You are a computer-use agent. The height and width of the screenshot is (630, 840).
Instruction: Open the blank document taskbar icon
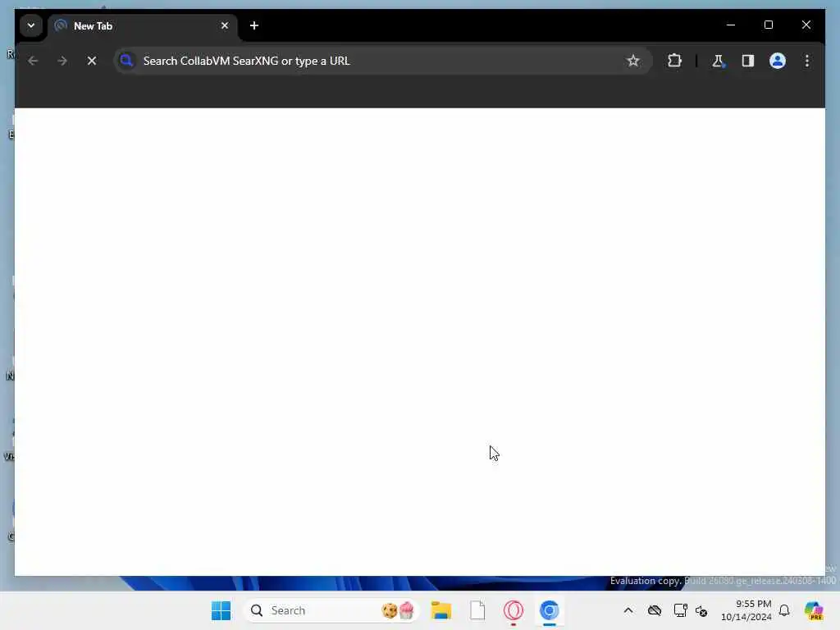click(x=477, y=610)
